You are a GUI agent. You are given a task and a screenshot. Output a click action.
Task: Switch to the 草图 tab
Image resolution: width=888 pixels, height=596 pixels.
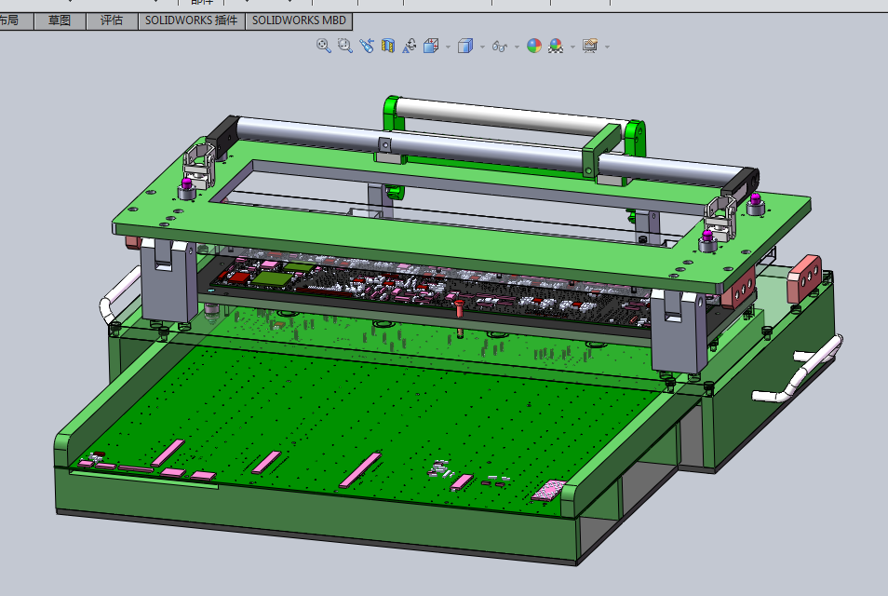60,20
